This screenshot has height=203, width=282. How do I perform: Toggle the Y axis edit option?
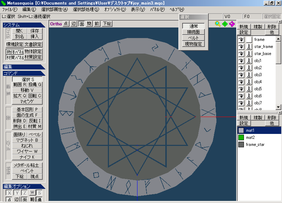point(17,193)
